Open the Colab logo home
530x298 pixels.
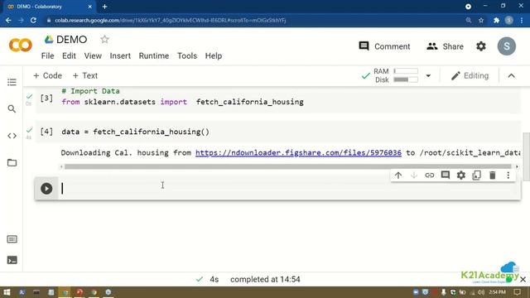21,45
